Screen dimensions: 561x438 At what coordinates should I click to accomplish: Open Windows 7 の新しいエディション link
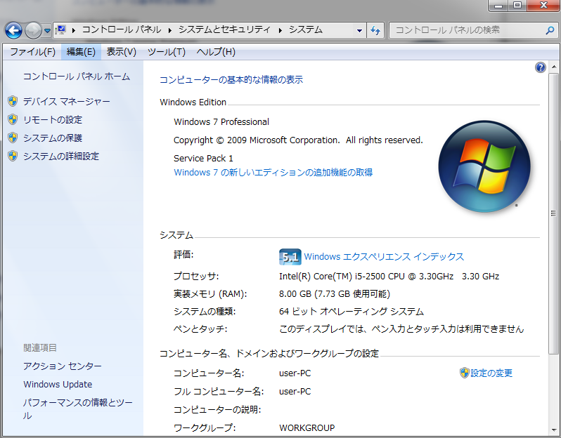tap(273, 173)
